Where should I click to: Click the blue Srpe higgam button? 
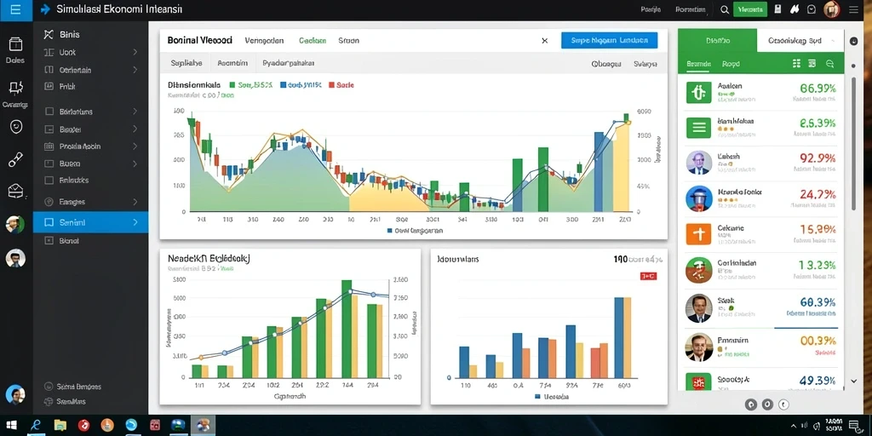(610, 41)
